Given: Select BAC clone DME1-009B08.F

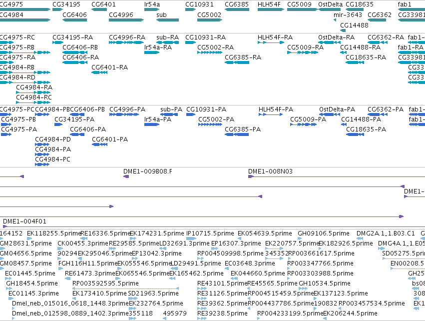Looking at the screenshot, I should pyautogui.click(x=148, y=171).
